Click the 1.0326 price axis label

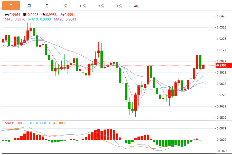[x=221, y=27]
